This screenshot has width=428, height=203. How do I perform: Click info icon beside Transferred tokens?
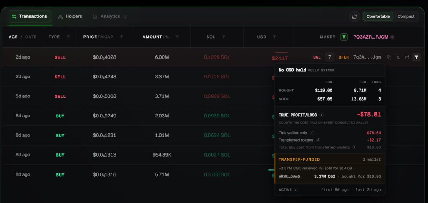[x=318, y=140]
